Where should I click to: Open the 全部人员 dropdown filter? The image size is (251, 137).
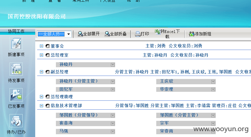[x=54, y=34]
